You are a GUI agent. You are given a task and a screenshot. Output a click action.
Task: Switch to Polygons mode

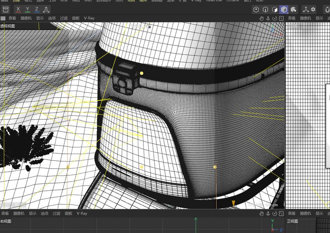point(275,10)
